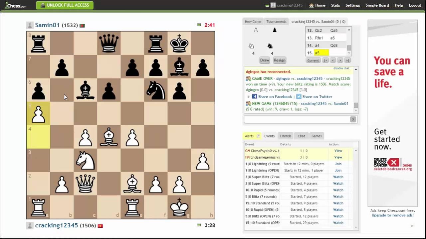Go to the last move button

347,60
